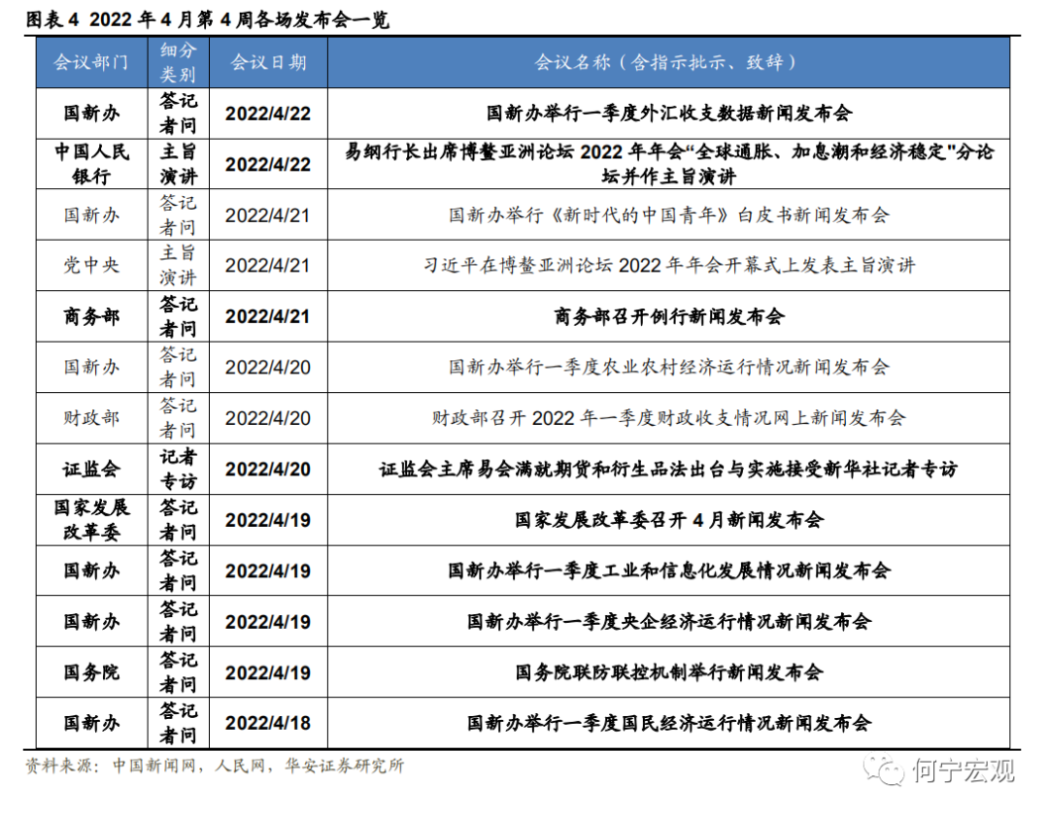Select the 易纲行长出席博鳌亚洲论坛 meeting name cell
The height and width of the screenshot is (817, 1049).
[x=668, y=165]
